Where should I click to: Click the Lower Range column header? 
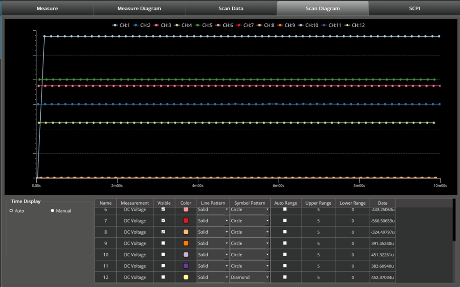[353, 203]
